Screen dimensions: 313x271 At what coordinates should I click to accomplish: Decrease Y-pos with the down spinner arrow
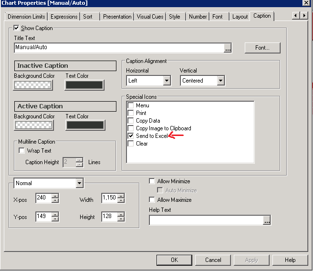pyautogui.click(x=55, y=219)
